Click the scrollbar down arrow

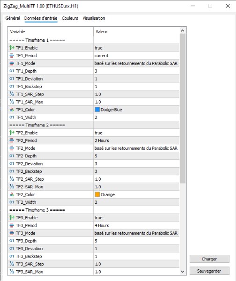183,272
